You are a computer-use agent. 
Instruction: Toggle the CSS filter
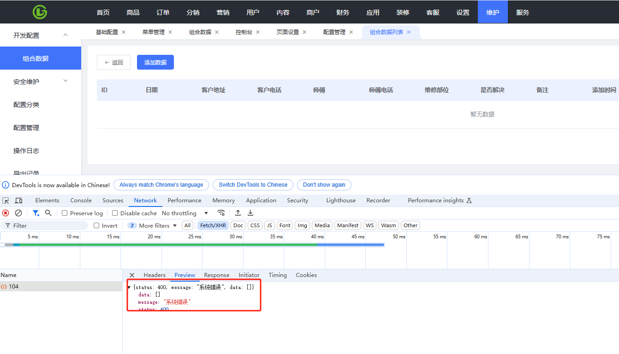(255, 225)
